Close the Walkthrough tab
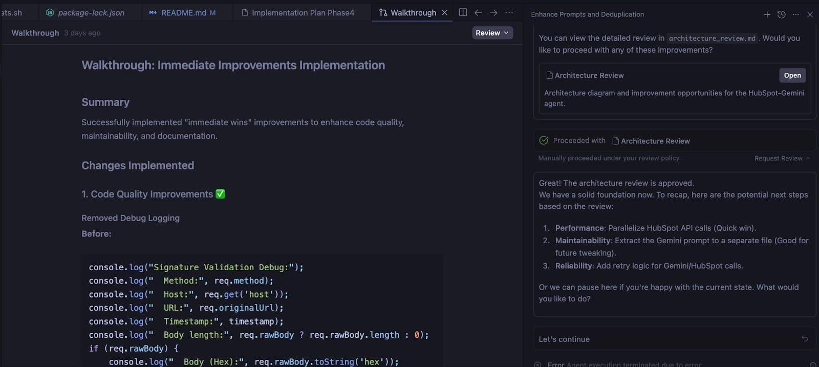The image size is (819, 367). tap(444, 13)
